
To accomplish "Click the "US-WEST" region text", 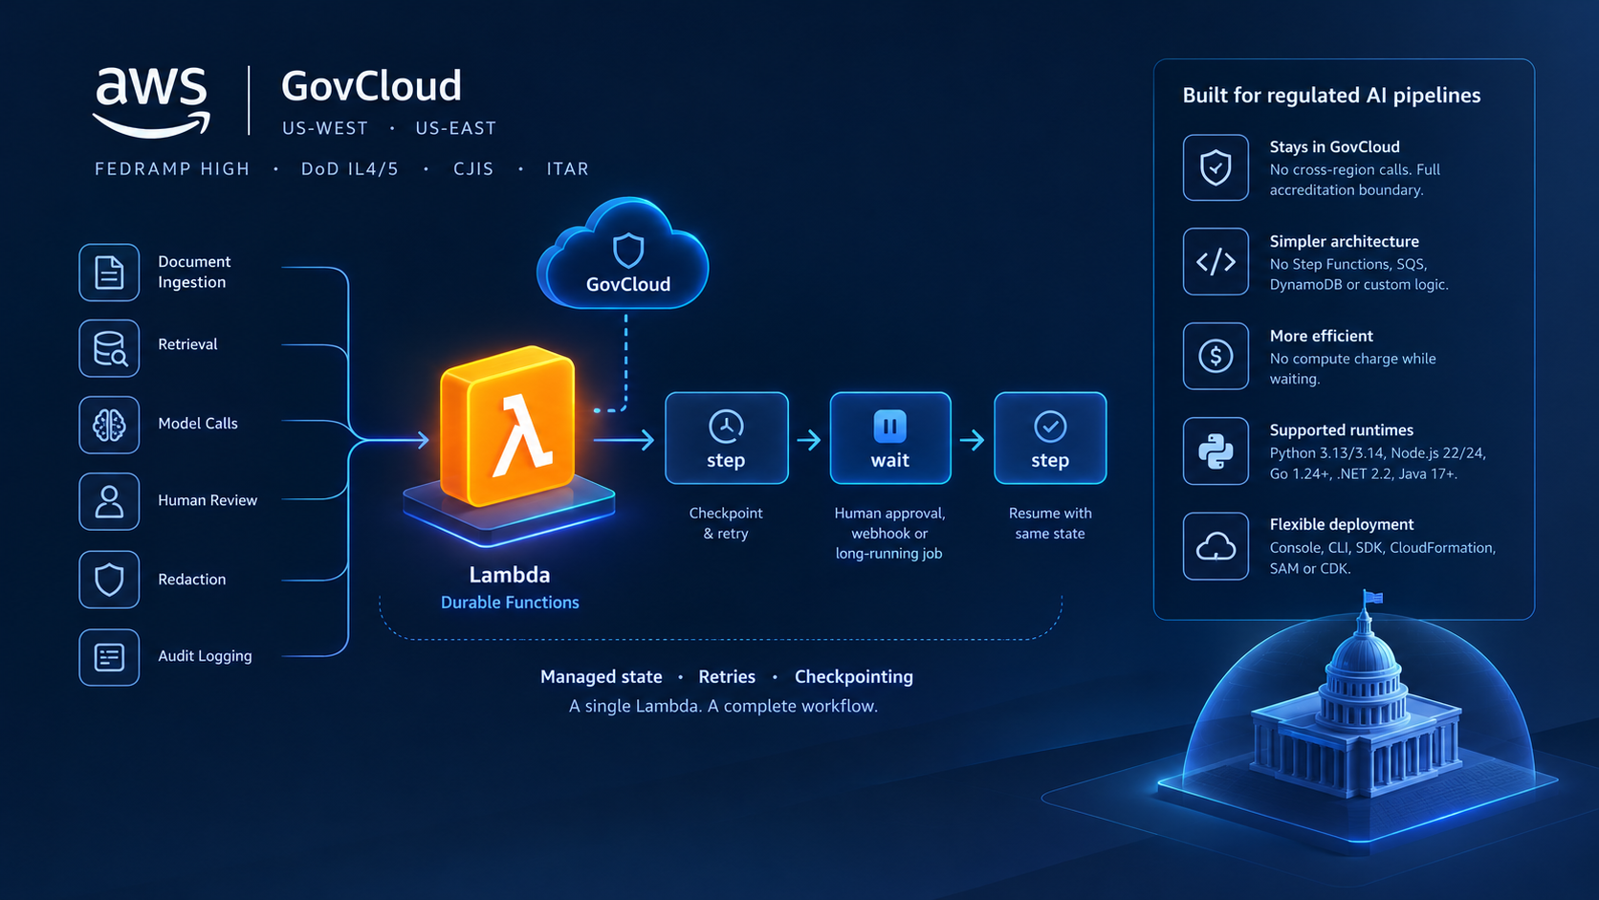I will point(325,128).
